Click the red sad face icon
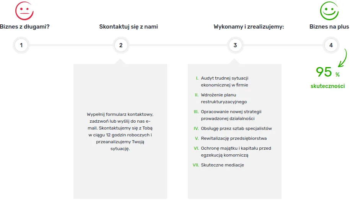This screenshot has width=350, height=200. (x=24, y=11)
